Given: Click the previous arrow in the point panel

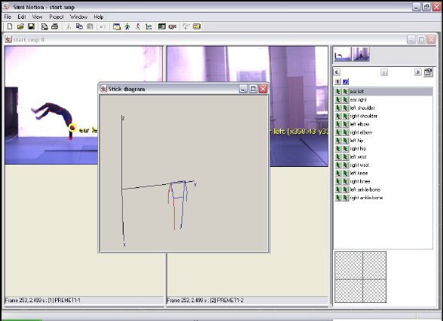Looking at the screenshot, I should (x=337, y=72).
